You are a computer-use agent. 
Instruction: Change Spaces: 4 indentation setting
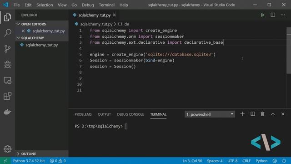tap(215, 161)
